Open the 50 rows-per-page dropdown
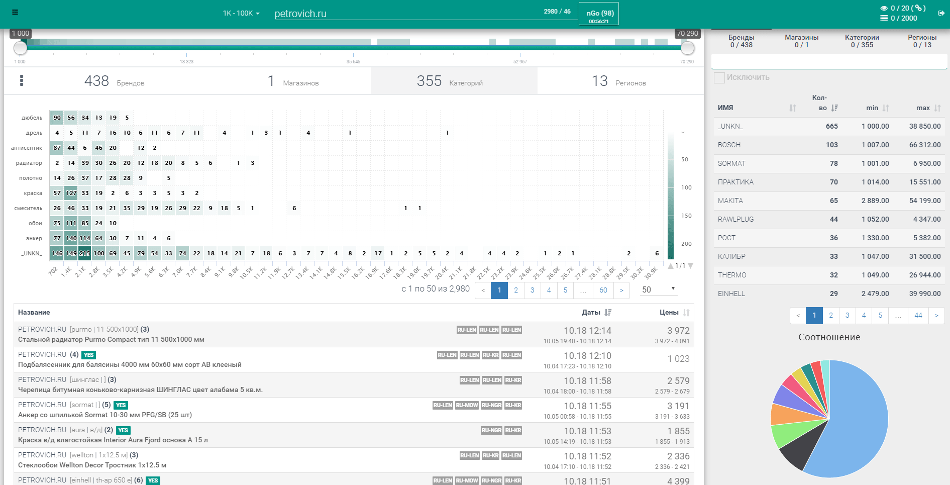The width and height of the screenshot is (950, 485). (658, 289)
